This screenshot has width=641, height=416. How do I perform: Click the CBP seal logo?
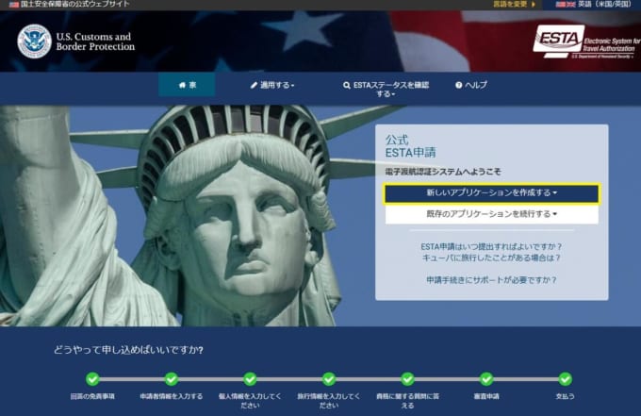click(34, 41)
